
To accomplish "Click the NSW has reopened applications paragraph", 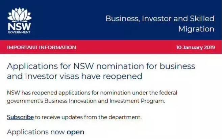I will pyautogui.click(x=92, y=97).
